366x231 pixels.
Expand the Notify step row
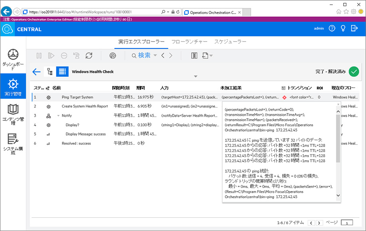(x=58, y=115)
